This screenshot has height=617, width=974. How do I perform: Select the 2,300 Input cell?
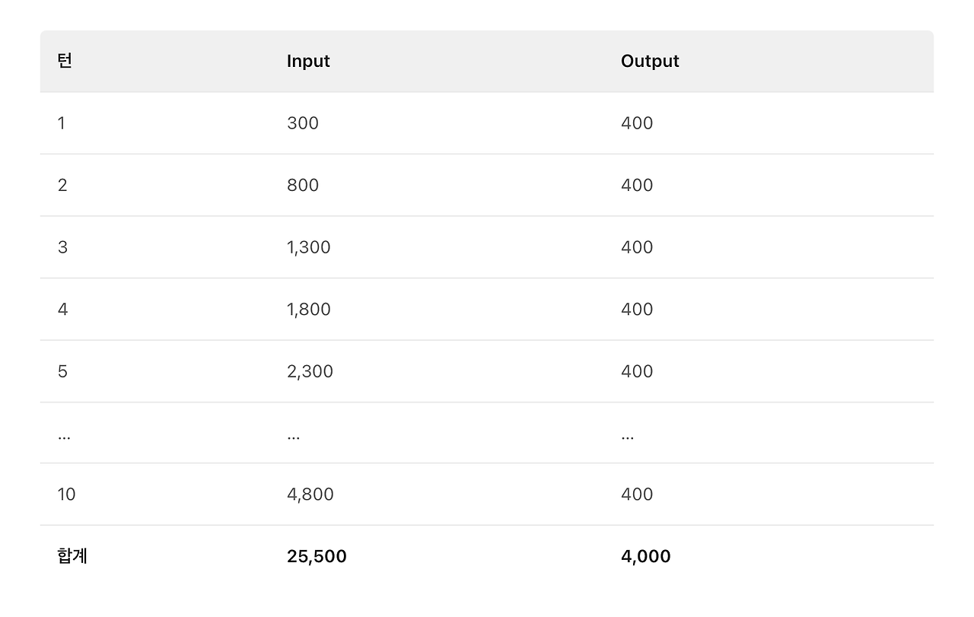tap(310, 371)
